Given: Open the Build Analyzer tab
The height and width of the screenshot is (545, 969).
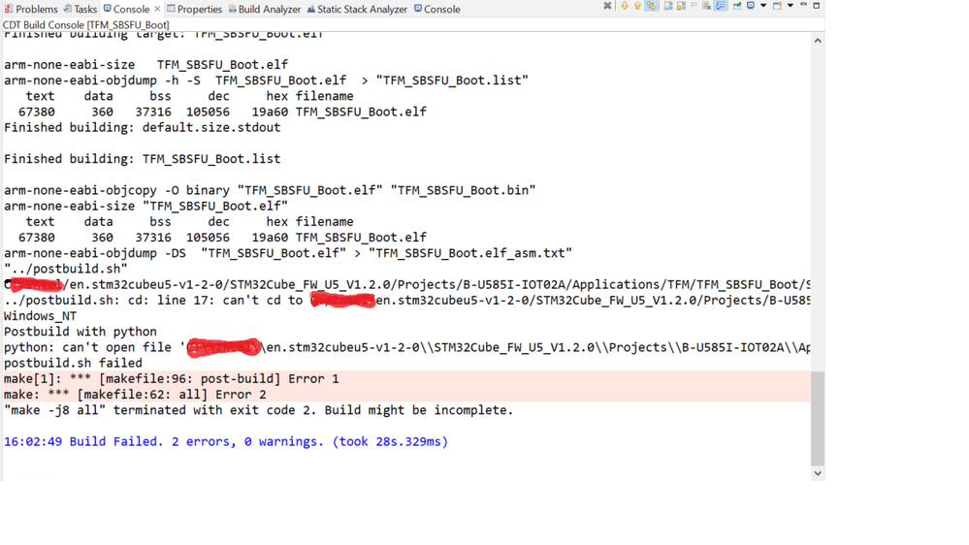Looking at the screenshot, I should tap(265, 9).
